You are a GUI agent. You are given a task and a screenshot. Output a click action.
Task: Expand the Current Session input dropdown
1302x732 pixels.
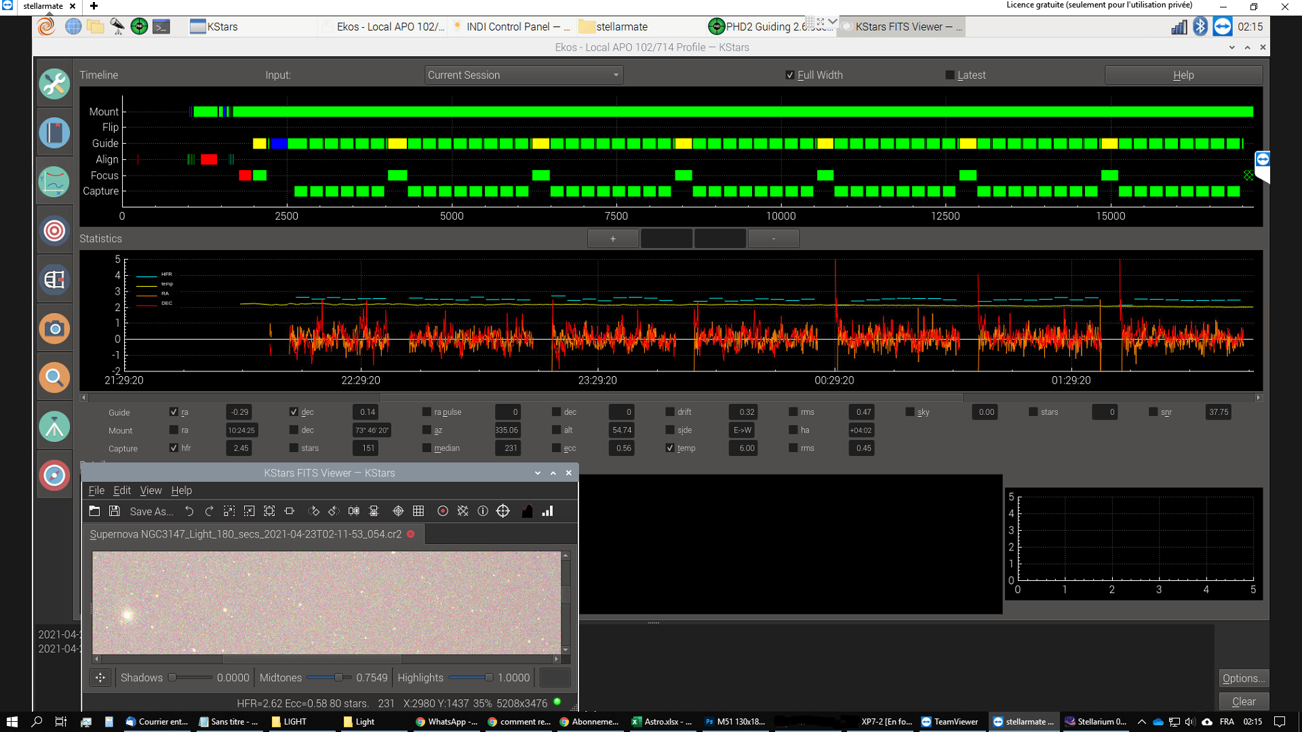click(x=524, y=75)
